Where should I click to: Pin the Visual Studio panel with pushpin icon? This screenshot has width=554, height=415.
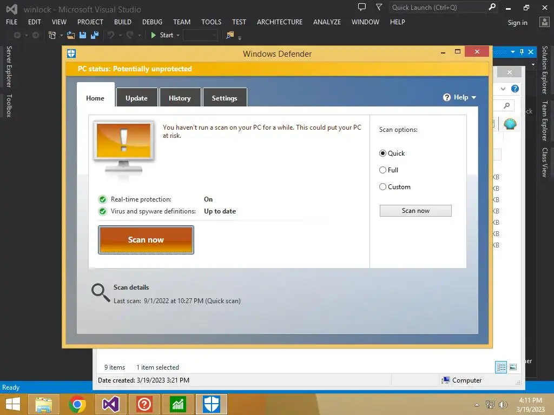tap(522, 52)
